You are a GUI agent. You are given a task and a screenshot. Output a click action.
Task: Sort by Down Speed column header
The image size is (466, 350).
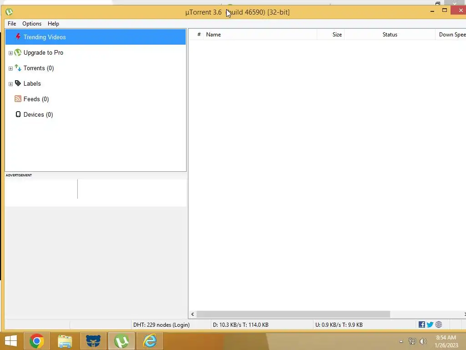451,35
